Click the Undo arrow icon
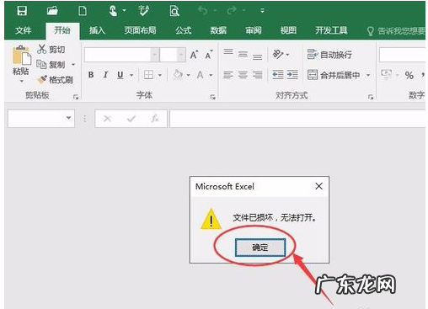This screenshot has width=428, height=309. (203, 11)
